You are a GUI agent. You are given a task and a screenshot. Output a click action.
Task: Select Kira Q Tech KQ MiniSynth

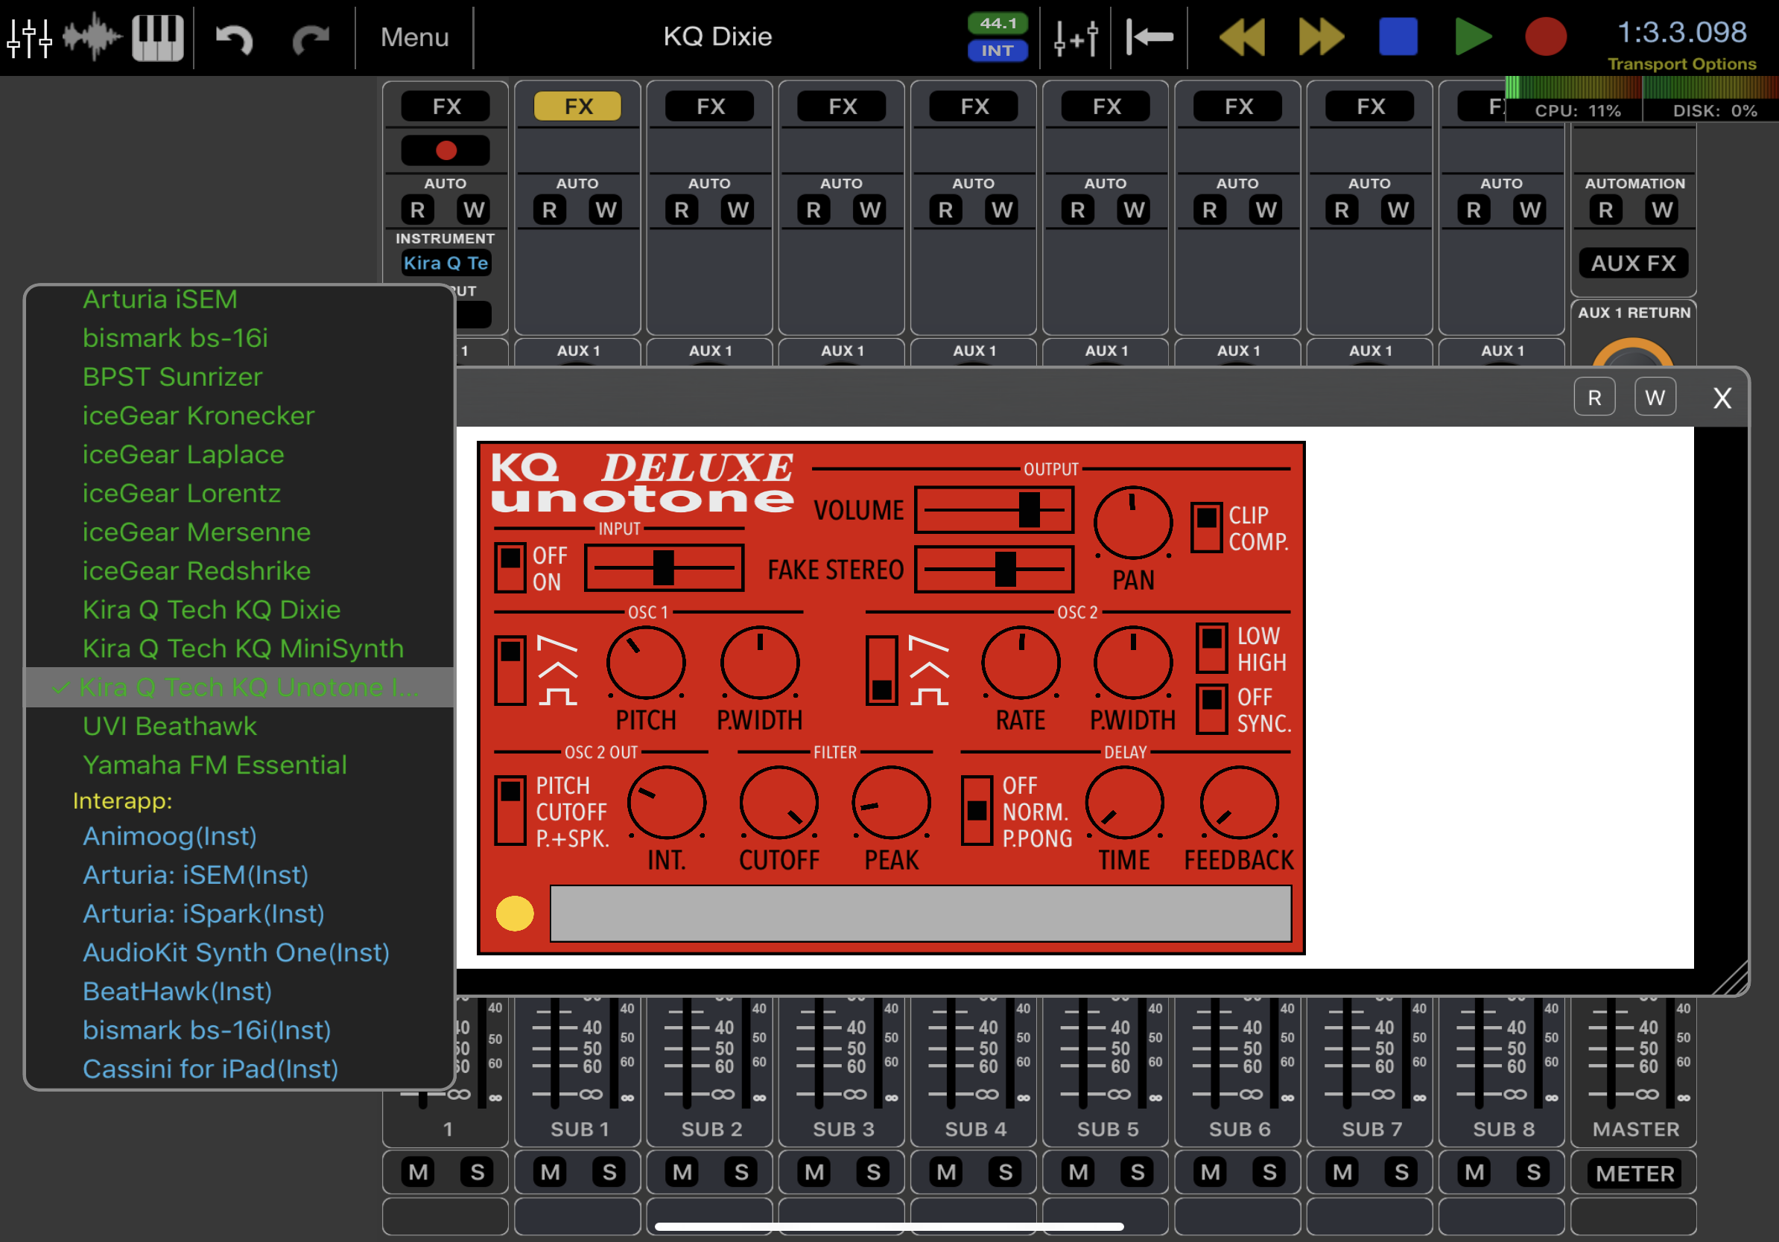244,648
